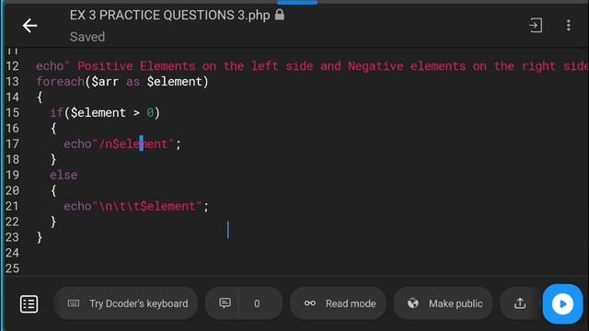This screenshot has width=589, height=331.
Task: Click line number 17 in the gutter
Action: [12, 143]
